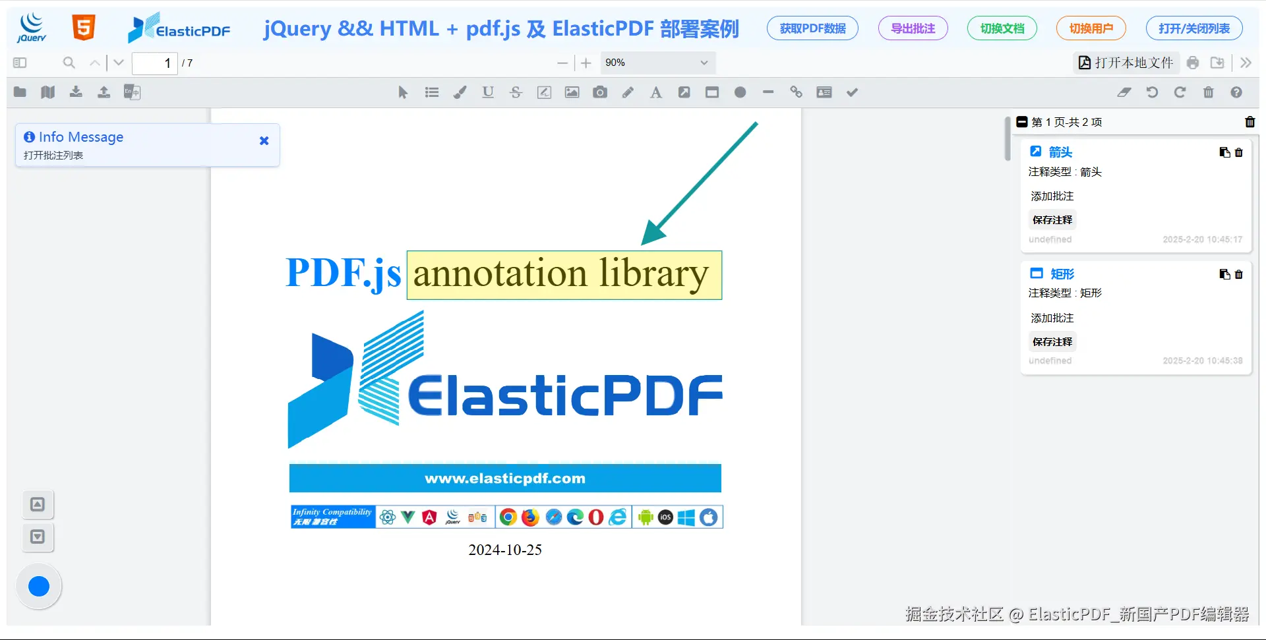This screenshot has width=1266, height=640.
Task: Click the 切换文档 button
Action: 1002,28
